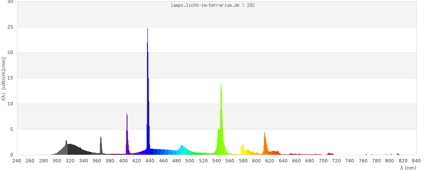Screen dimensions: 425x170
Task: Click the cyan bump near 488 nm
Action: [x=182, y=150]
